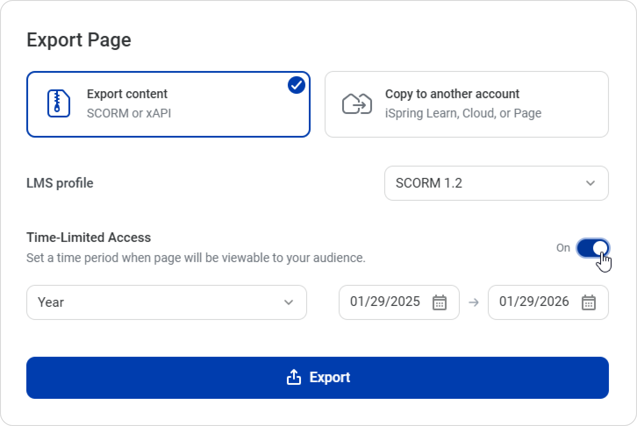Click the blue checkmark badge on Export content
The image size is (637, 426).
(297, 85)
